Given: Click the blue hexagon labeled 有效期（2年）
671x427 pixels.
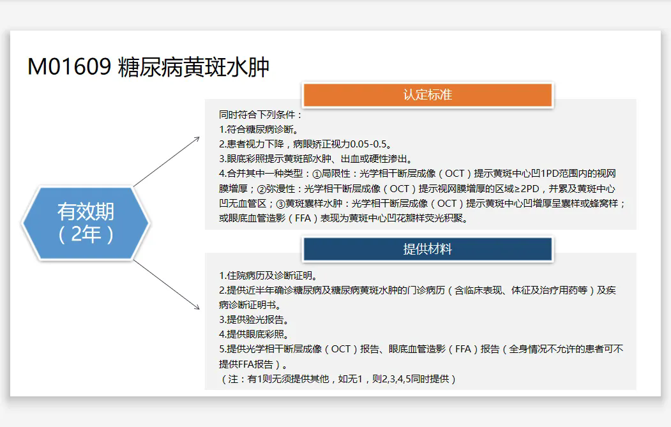Looking at the screenshot, I should pyautogui.click(x=86, y=223).
